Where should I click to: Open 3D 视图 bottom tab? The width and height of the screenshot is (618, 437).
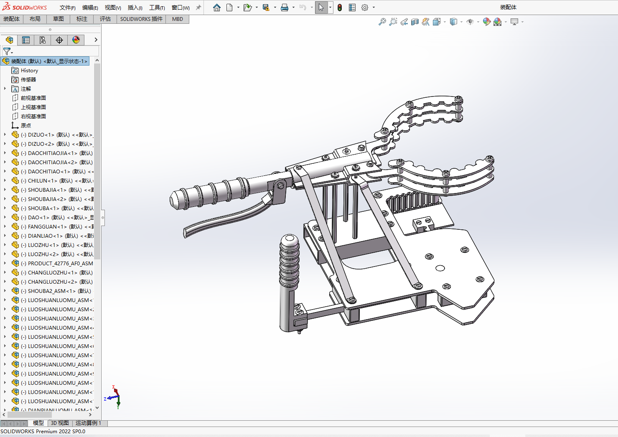[60, 423]
